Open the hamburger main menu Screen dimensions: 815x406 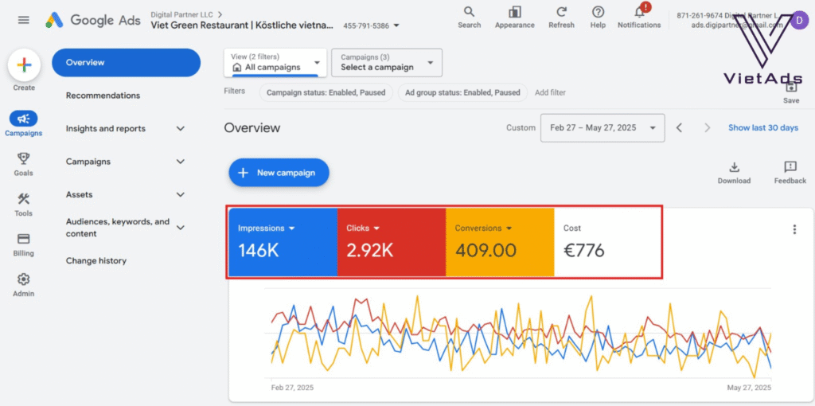click(23, 20)
